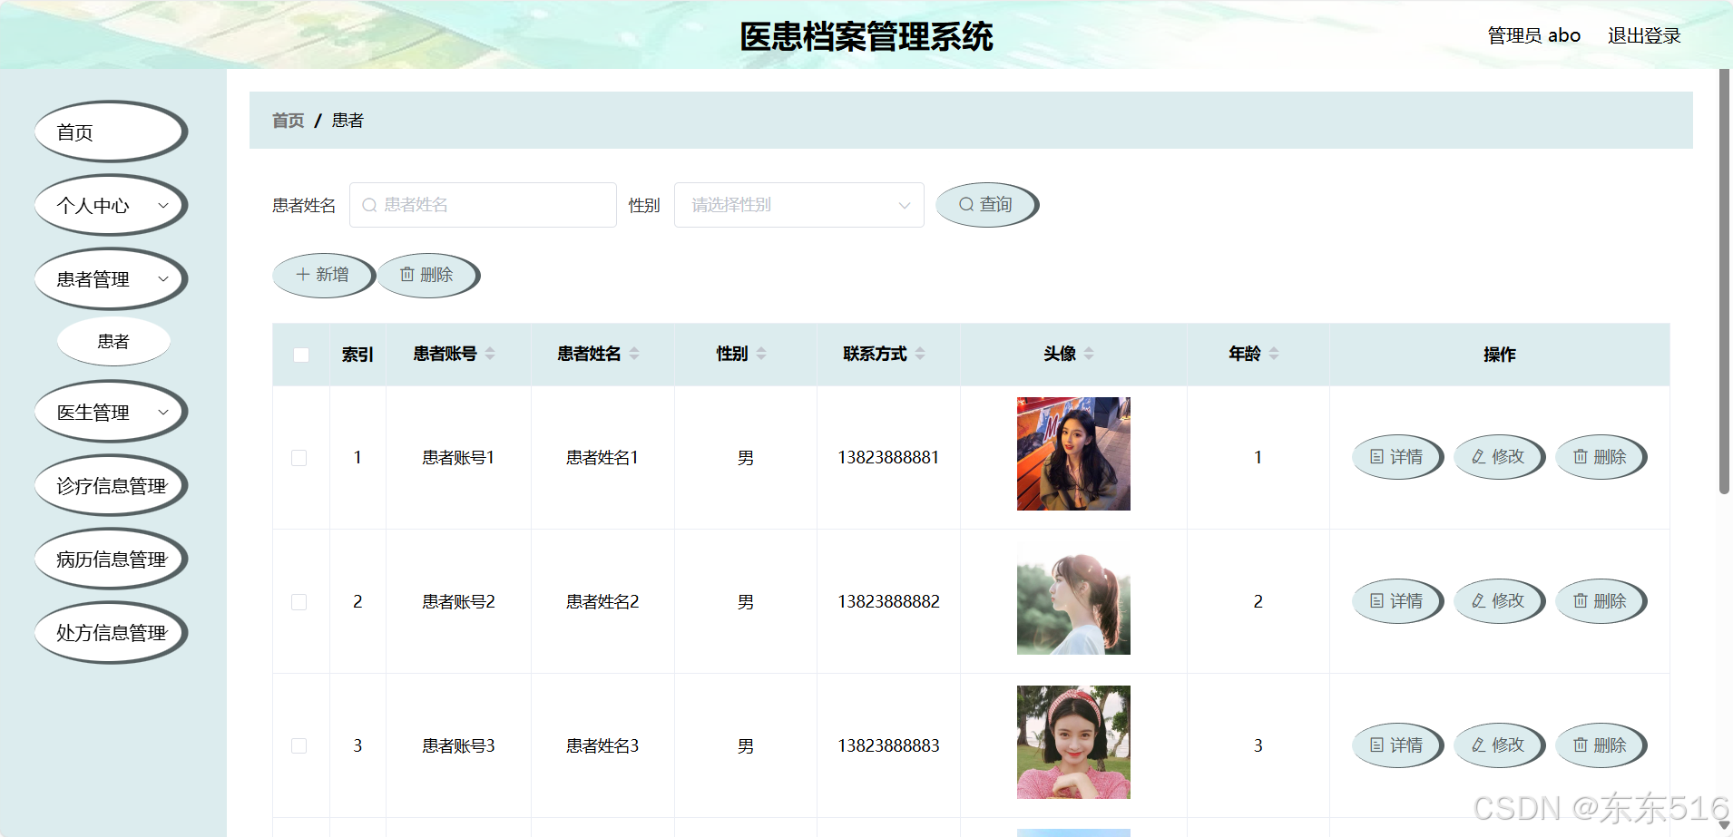Screen dimensions: 1733x837
Task: Click the scrollbar down arrow
Action: (1724, 825)
